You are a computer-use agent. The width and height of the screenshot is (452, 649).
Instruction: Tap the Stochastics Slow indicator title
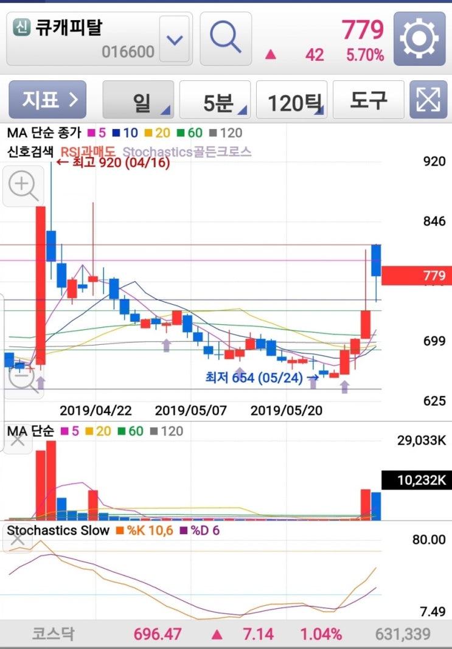(x=58, y=530)
